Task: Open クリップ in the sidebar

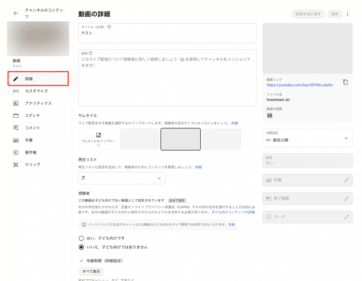Action: coord(32,165)
